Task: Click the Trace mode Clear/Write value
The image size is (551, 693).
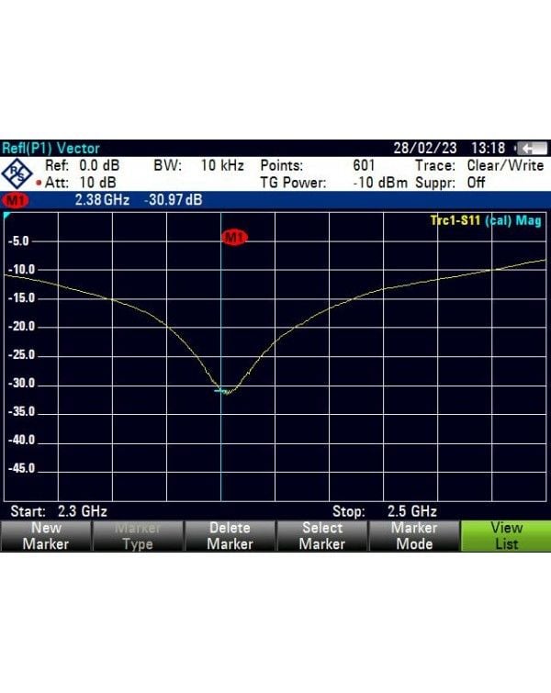Action: [x=501, y=166]
